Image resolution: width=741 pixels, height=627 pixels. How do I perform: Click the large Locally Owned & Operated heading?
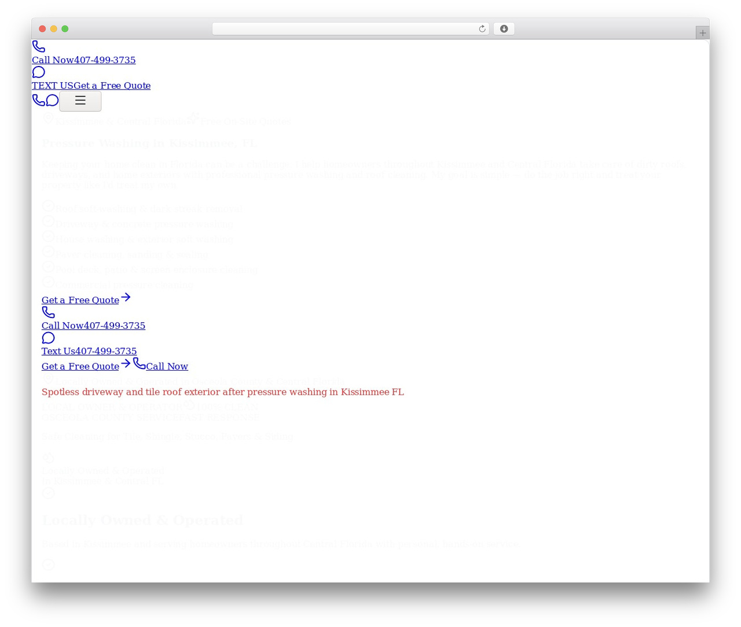(x=142, y=520)
